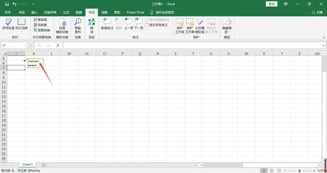The image size is (327, 173).
Task: Switch to the 视图 View tab
Action: coord(104,12)
